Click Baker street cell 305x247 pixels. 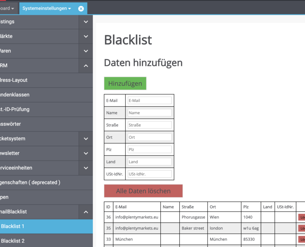(x=193, y=228)
